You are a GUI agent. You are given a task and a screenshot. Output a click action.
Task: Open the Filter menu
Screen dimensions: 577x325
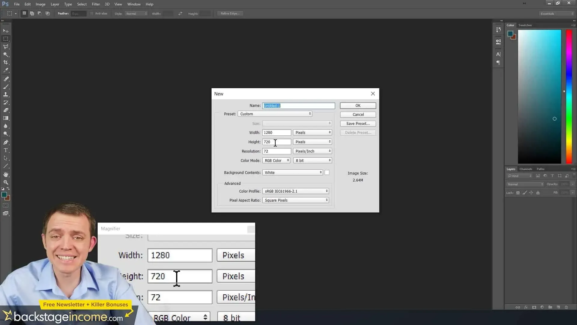coord(96,4)
